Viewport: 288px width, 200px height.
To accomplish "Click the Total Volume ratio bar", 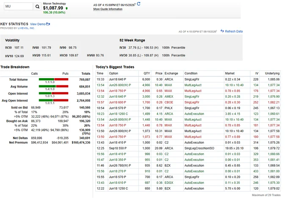I will [x=53, y=79].
